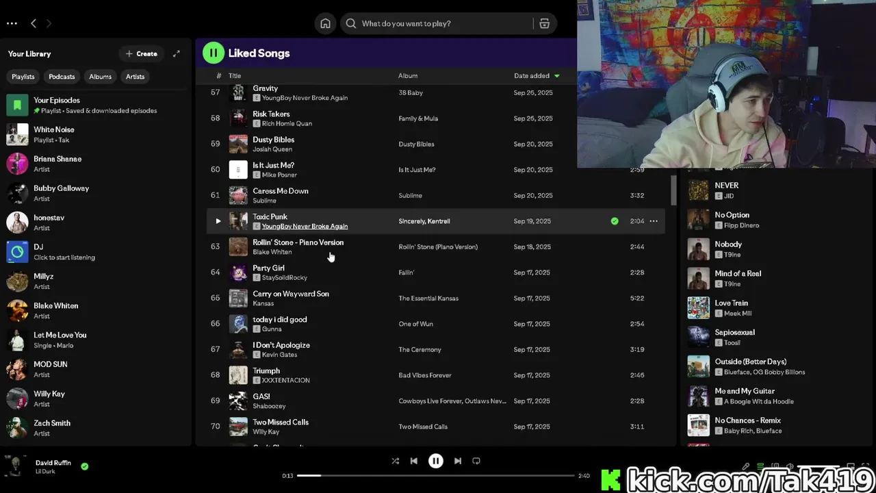The image size is (876, 493).
Task: Open Willy Kay artist in library
Action: coord(96,399)
